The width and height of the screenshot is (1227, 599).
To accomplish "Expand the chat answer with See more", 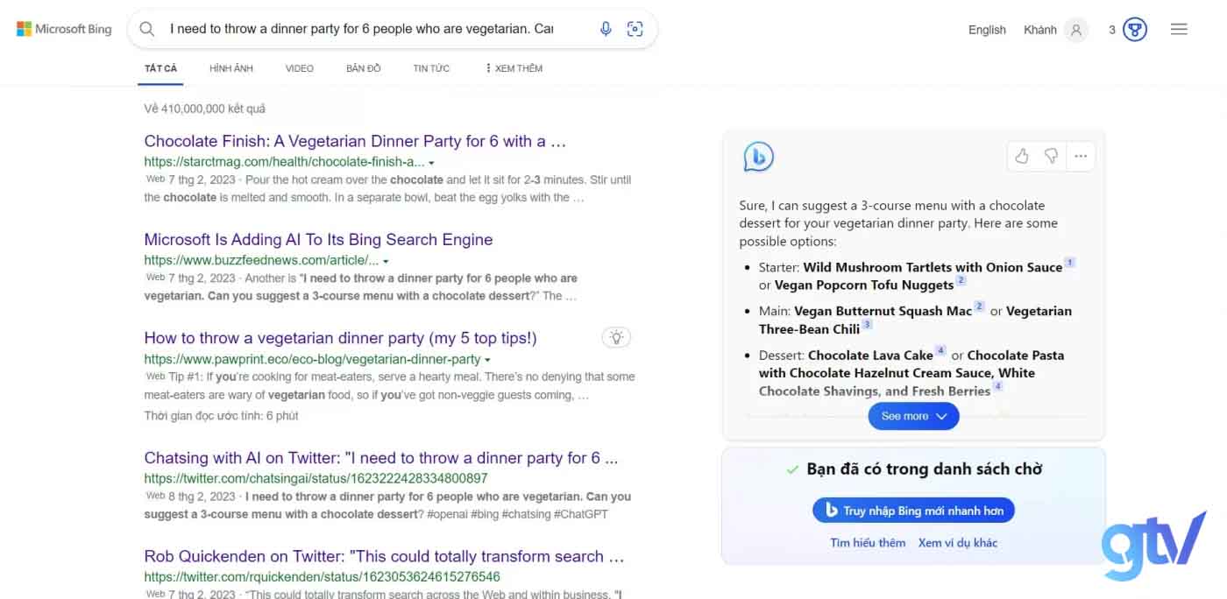I will click(913, 416).
